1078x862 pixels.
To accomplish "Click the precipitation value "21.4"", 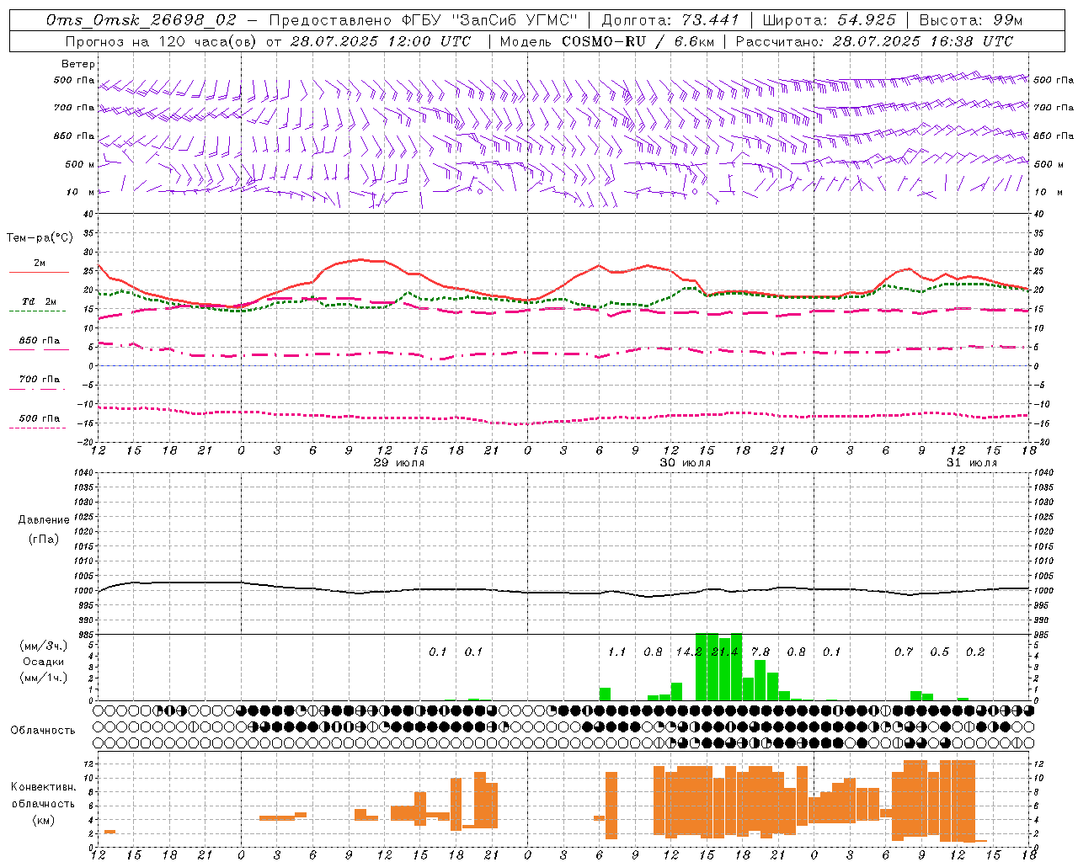I will click(724, 652).
